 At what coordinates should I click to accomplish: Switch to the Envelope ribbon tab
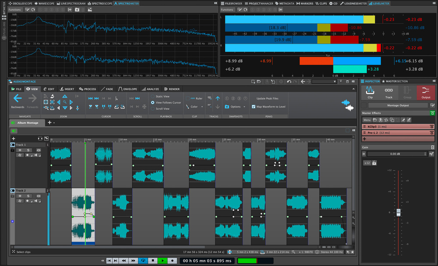pyautogui.click(x=128, y=89)
